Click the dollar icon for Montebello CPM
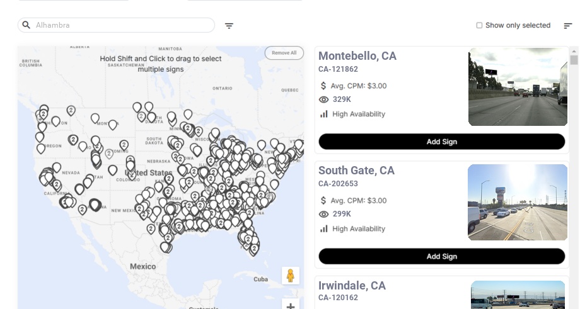Image resolution: width=580 pixels, height=309 pixels. coord(324,86)
